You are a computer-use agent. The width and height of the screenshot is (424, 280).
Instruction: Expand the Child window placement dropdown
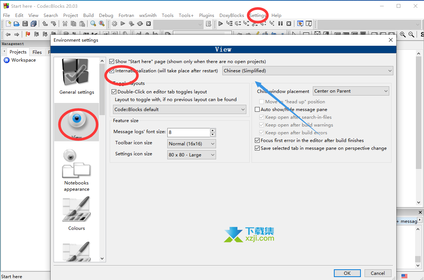(351, 91)
